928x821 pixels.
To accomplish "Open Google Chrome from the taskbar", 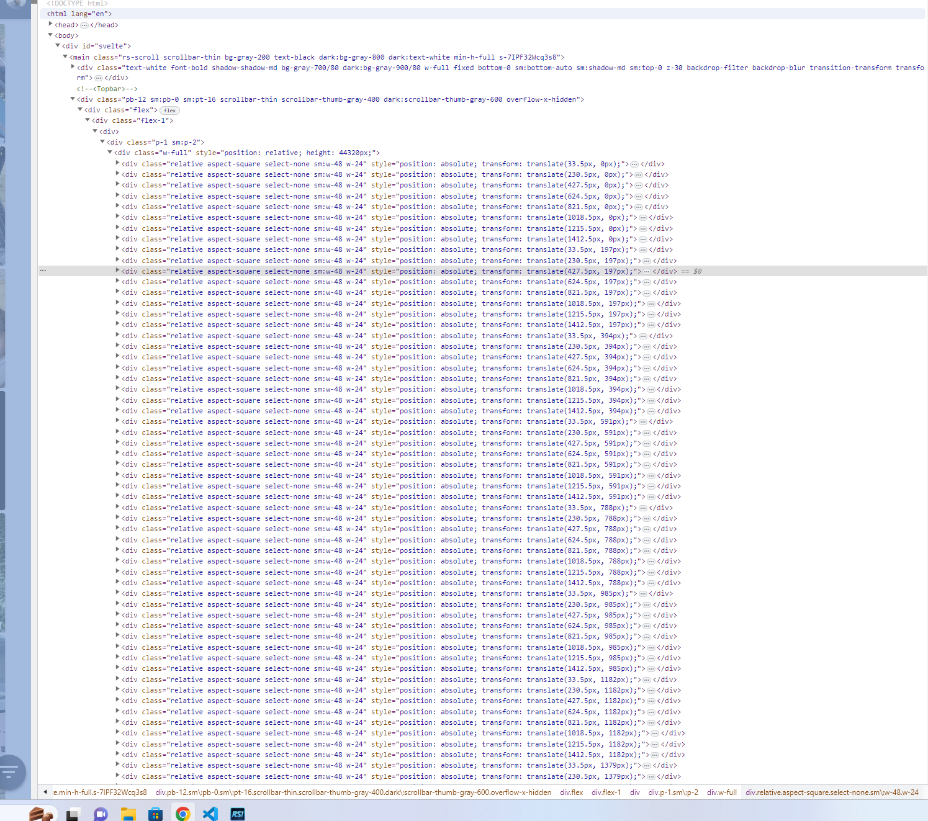I will tap(184, 813).
